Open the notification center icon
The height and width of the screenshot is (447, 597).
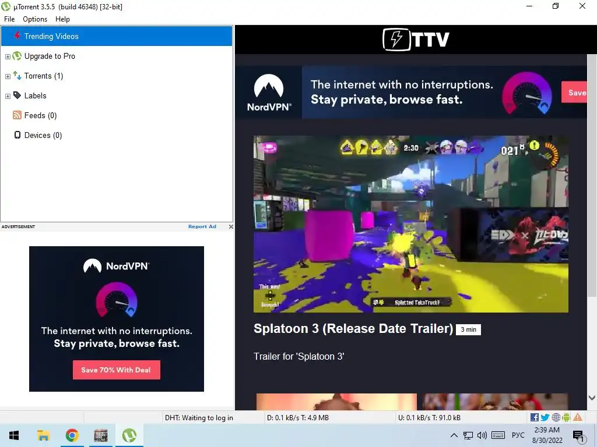coord(578,435)
